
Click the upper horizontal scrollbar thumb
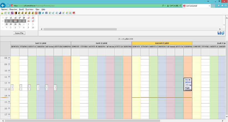coord(80,29)
